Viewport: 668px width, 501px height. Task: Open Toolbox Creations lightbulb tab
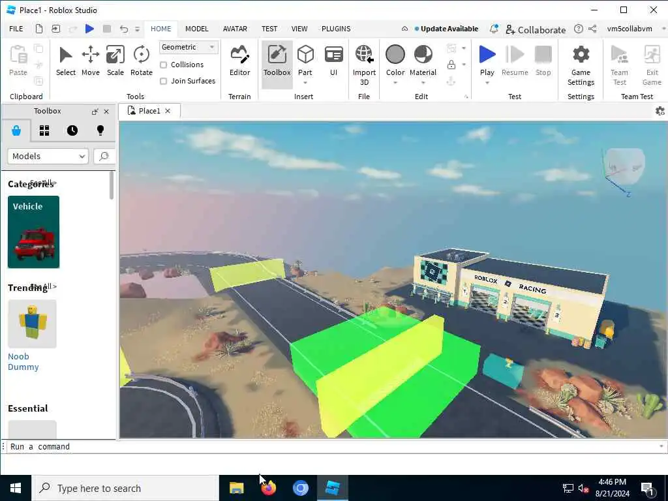100,130
